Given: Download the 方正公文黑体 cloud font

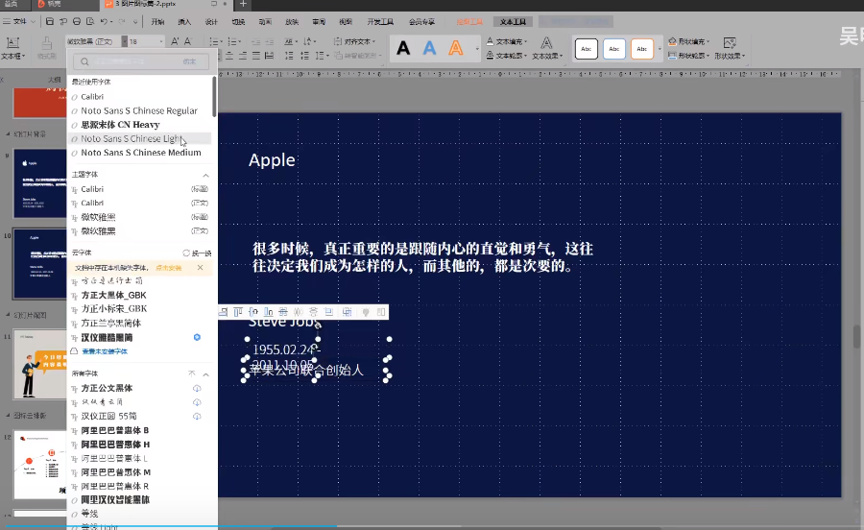Looking at the screenshot, I should tap(197, 389).
